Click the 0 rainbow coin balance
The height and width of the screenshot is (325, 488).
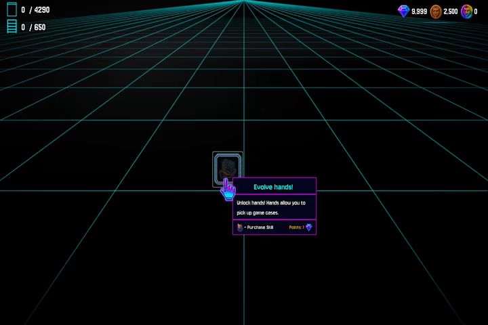pyautogui.click(x=476, y=12)
